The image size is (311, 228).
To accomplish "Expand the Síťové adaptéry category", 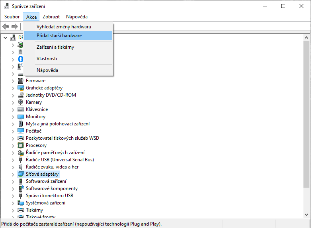I will tap(13, 174).
